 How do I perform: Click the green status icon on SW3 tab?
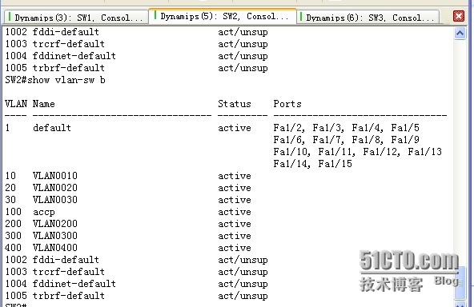[x=301, y=16]
